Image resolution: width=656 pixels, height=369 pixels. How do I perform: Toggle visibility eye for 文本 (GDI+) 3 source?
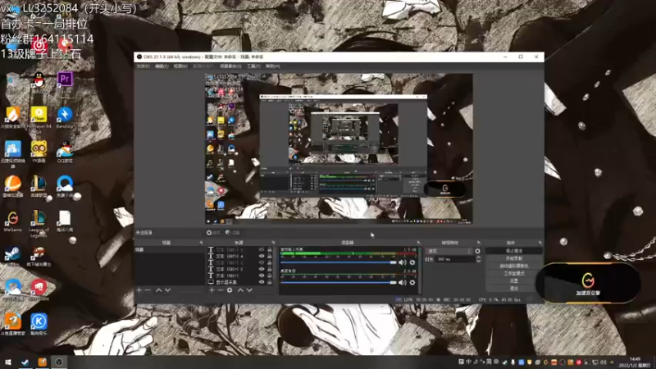262,262
